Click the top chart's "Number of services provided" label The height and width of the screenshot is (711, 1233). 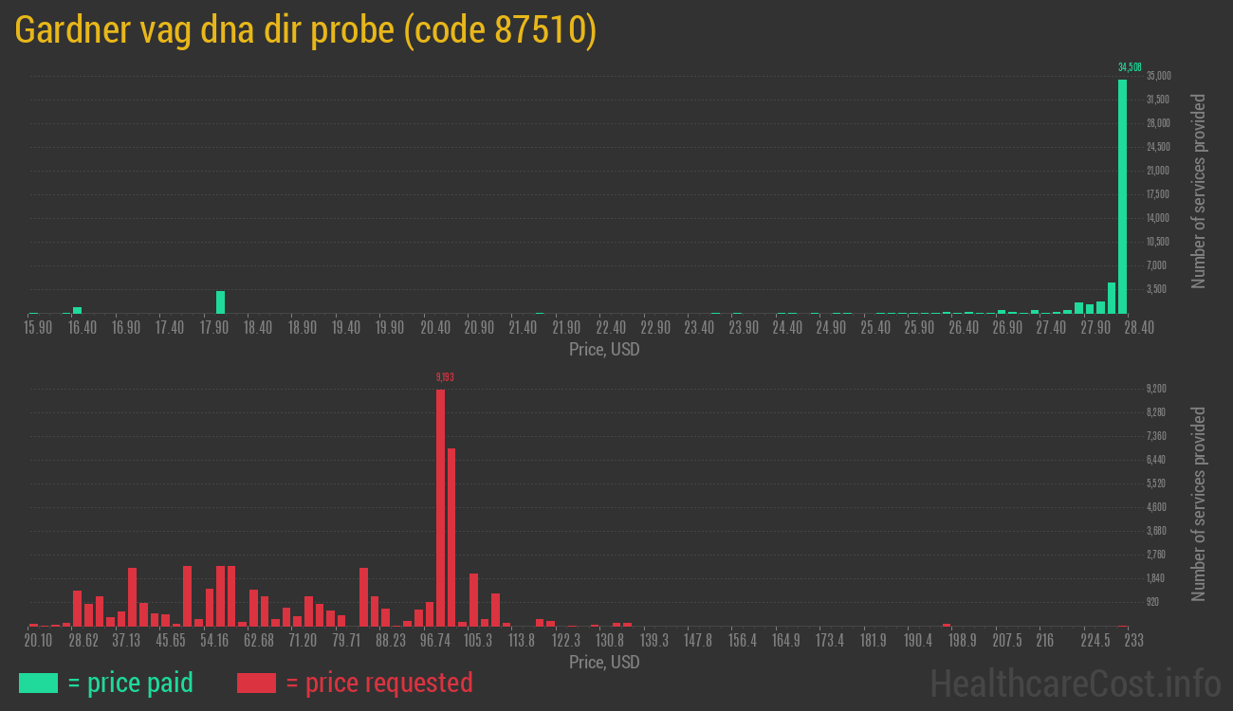1199,191
